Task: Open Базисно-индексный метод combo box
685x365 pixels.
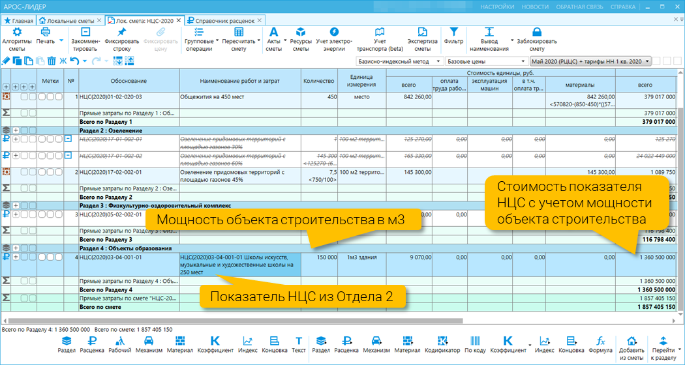Action: [x=400, y=61]
